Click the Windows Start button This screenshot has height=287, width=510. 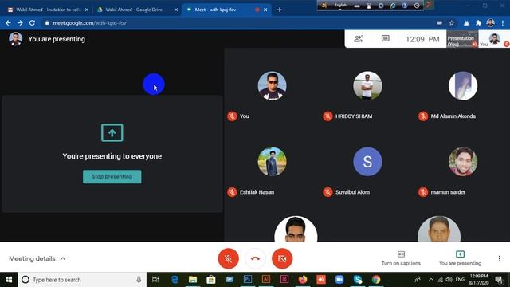[9, 280]
